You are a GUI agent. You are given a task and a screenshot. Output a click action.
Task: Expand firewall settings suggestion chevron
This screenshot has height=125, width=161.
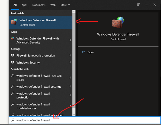[x=70, y=86]
